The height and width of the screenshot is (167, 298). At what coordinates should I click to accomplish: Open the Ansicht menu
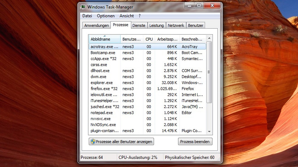[x=127, y=16]
